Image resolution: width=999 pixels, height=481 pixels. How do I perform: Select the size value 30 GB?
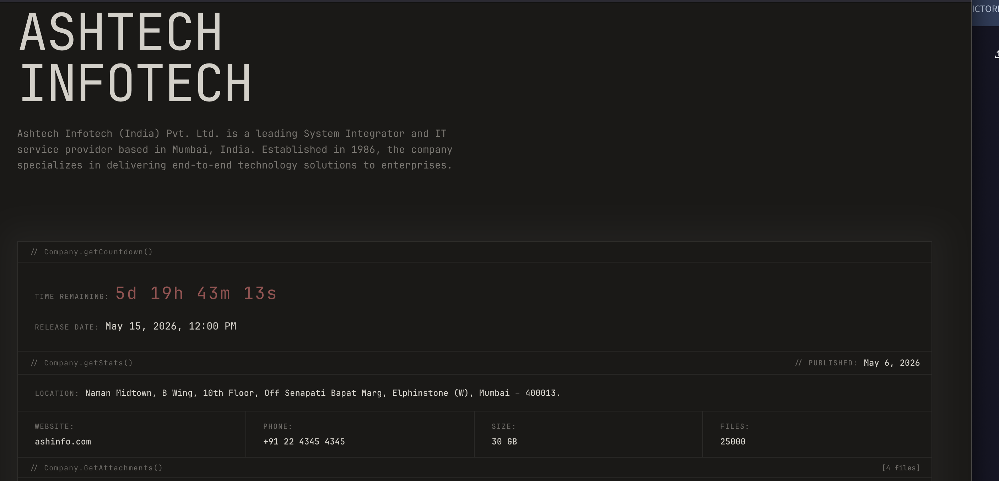tap(504, 442)
